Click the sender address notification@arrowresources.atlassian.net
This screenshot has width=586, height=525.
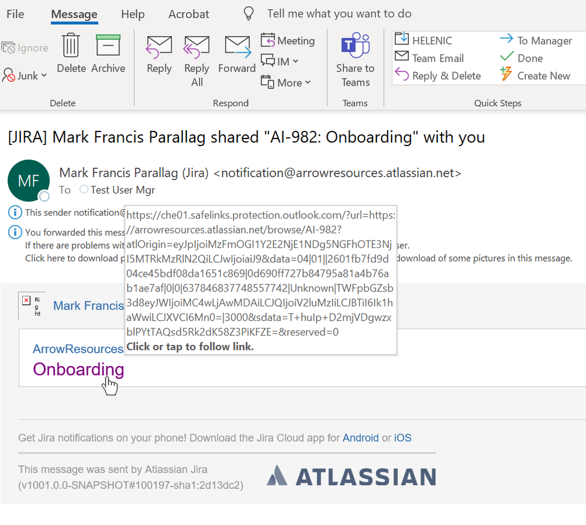coord(337,172)
